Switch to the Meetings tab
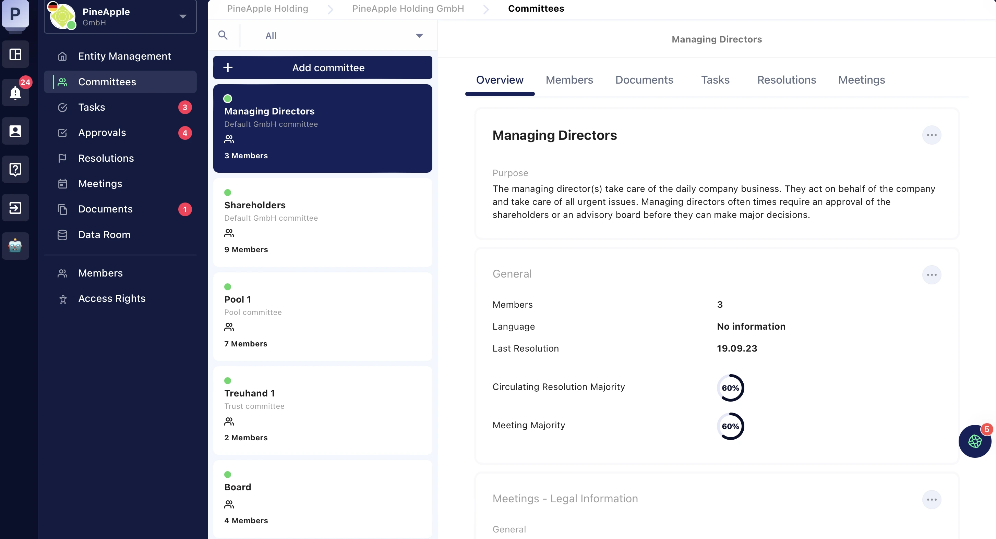Image resolution: width=996 pixels, height=539 pixels. pyautogui.click(x=862, y=80)
